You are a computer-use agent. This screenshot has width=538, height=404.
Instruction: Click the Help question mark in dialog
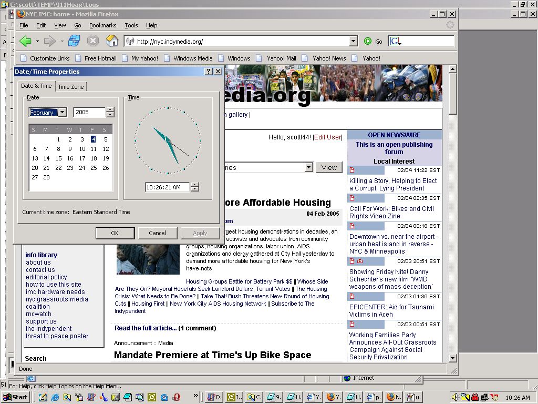click(x=208, y=72)
